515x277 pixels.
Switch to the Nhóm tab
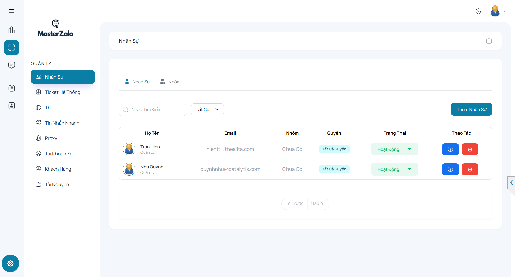[x=170, y=82]
